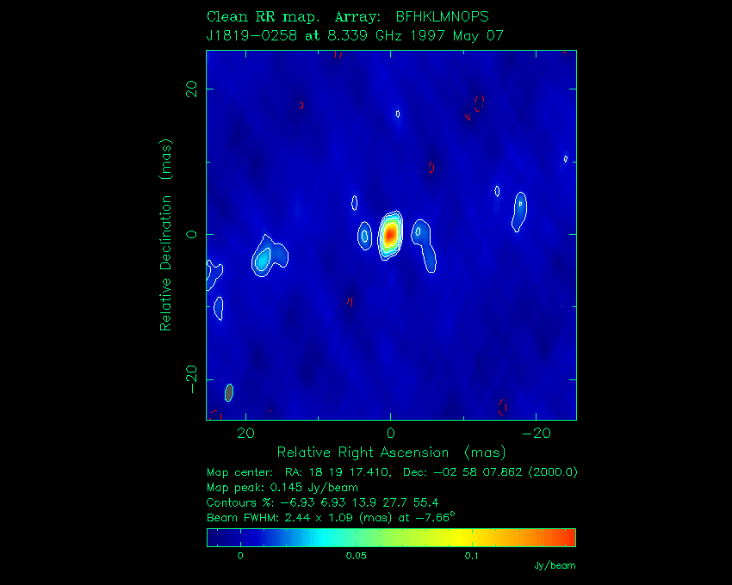
Task: Click the title 'Clean RR map. Array: BFHKLMNOPS'
Action: coord(347,17)
